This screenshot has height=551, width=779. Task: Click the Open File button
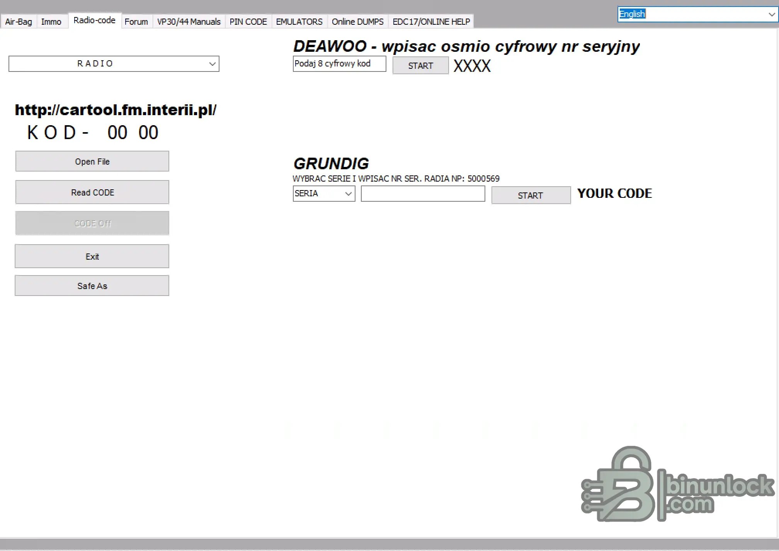point(92,162)
